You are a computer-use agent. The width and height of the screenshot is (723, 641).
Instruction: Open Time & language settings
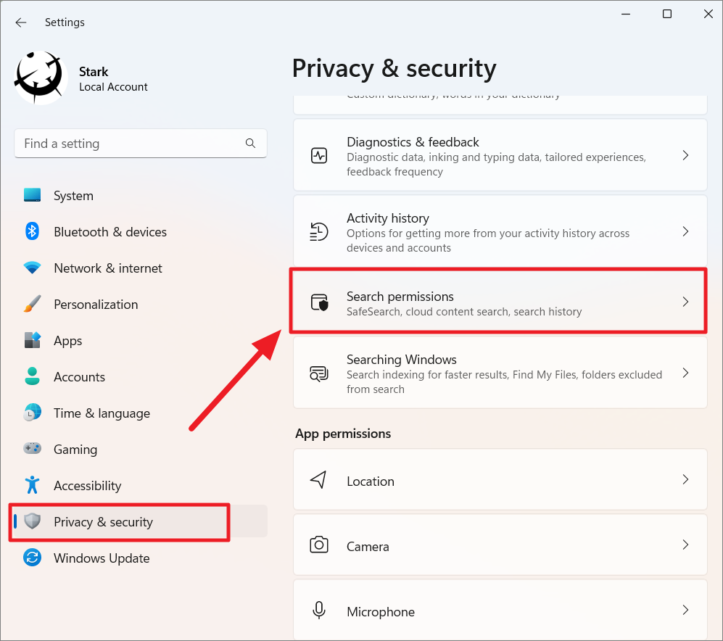(x=102, y=413)
